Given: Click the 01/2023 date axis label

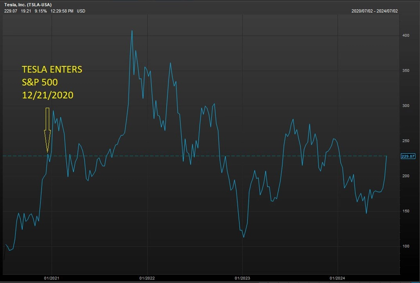Looking at the screenshot, I should pyautogui.click(x=242, y=278).
